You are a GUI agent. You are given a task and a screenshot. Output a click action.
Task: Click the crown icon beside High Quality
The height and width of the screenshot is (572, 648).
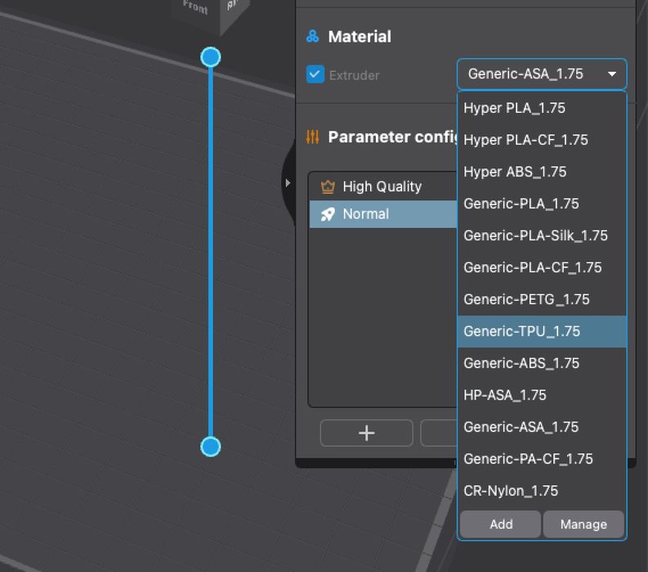[328, 186]
